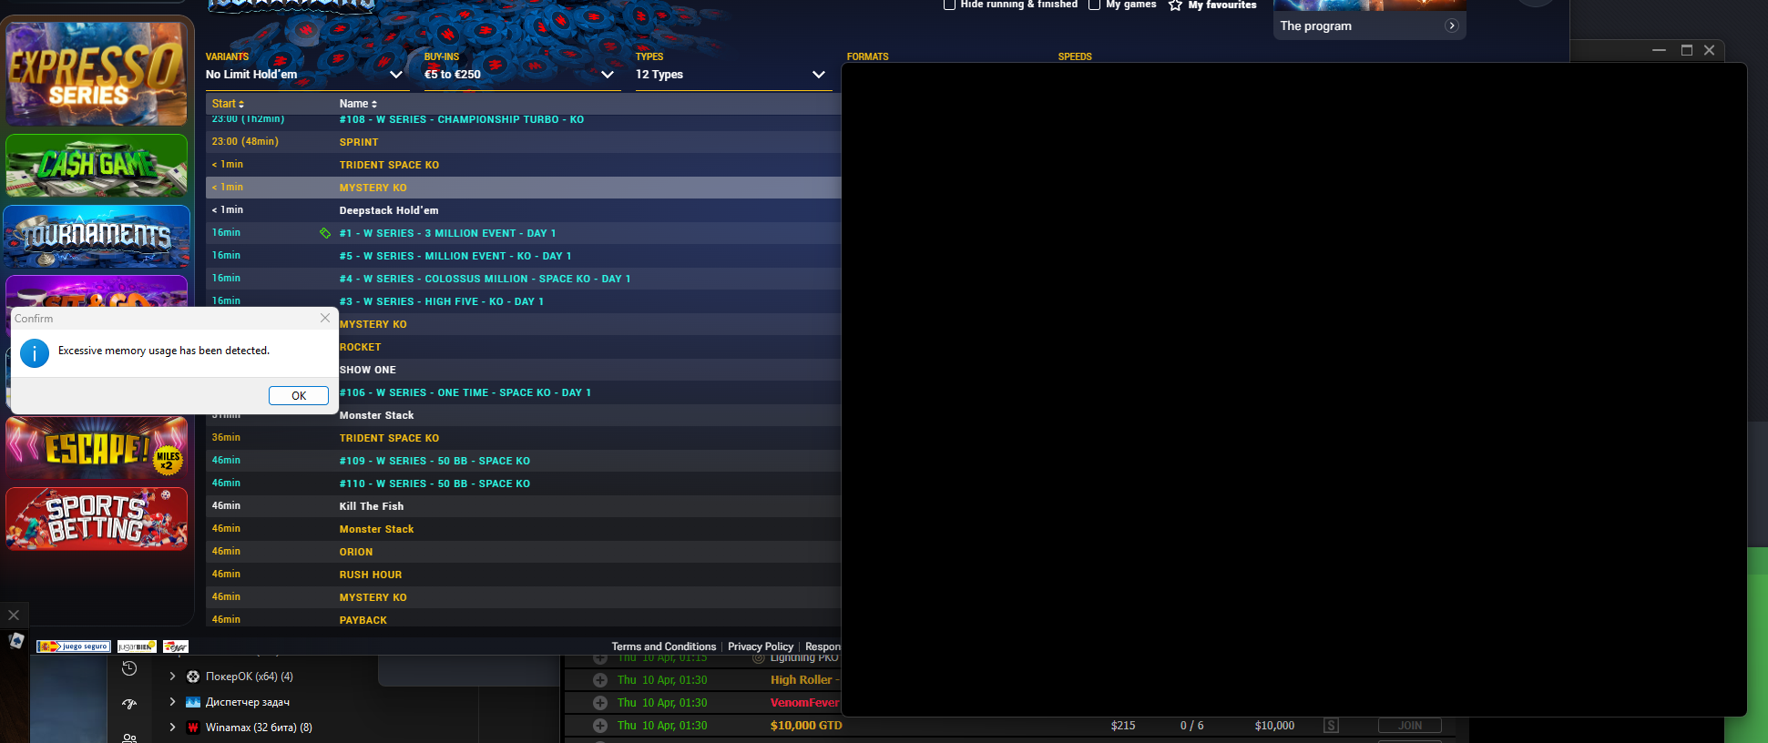Click the S icon on $10,000 GTD row
Viewport: 1768px width, 743px height.
point(1332,726)
